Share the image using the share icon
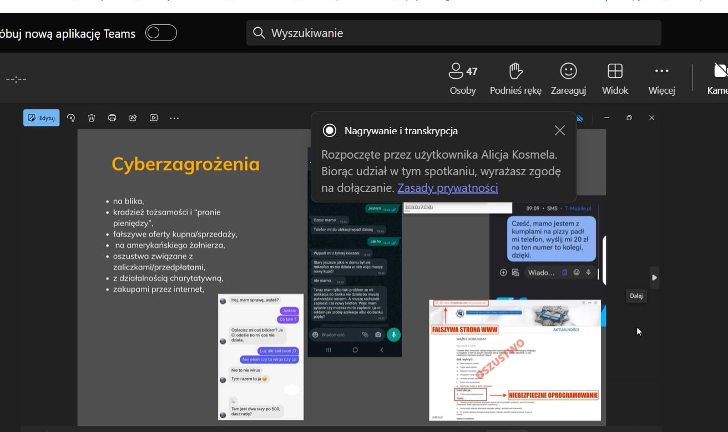 pyautogui.click(x=133, y=118)
